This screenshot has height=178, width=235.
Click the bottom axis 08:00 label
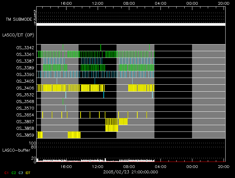point(129,167)
